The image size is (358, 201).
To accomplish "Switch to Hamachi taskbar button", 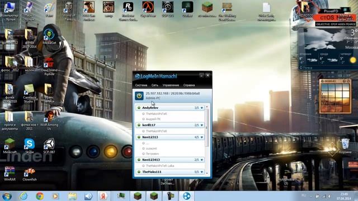I will pyautogui.click(x=186, y=196).
